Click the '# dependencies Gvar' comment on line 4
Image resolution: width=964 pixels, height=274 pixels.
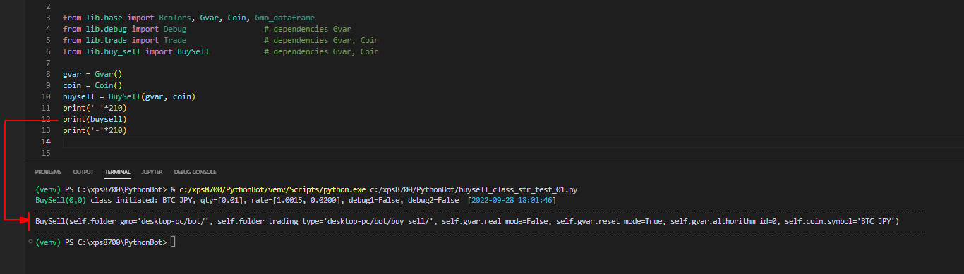click(x=308, y=29)
